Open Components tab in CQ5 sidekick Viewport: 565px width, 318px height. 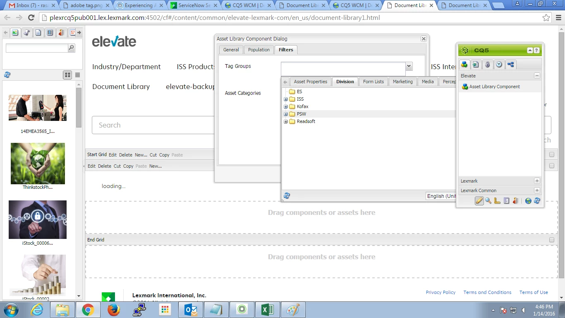[464, 64]
